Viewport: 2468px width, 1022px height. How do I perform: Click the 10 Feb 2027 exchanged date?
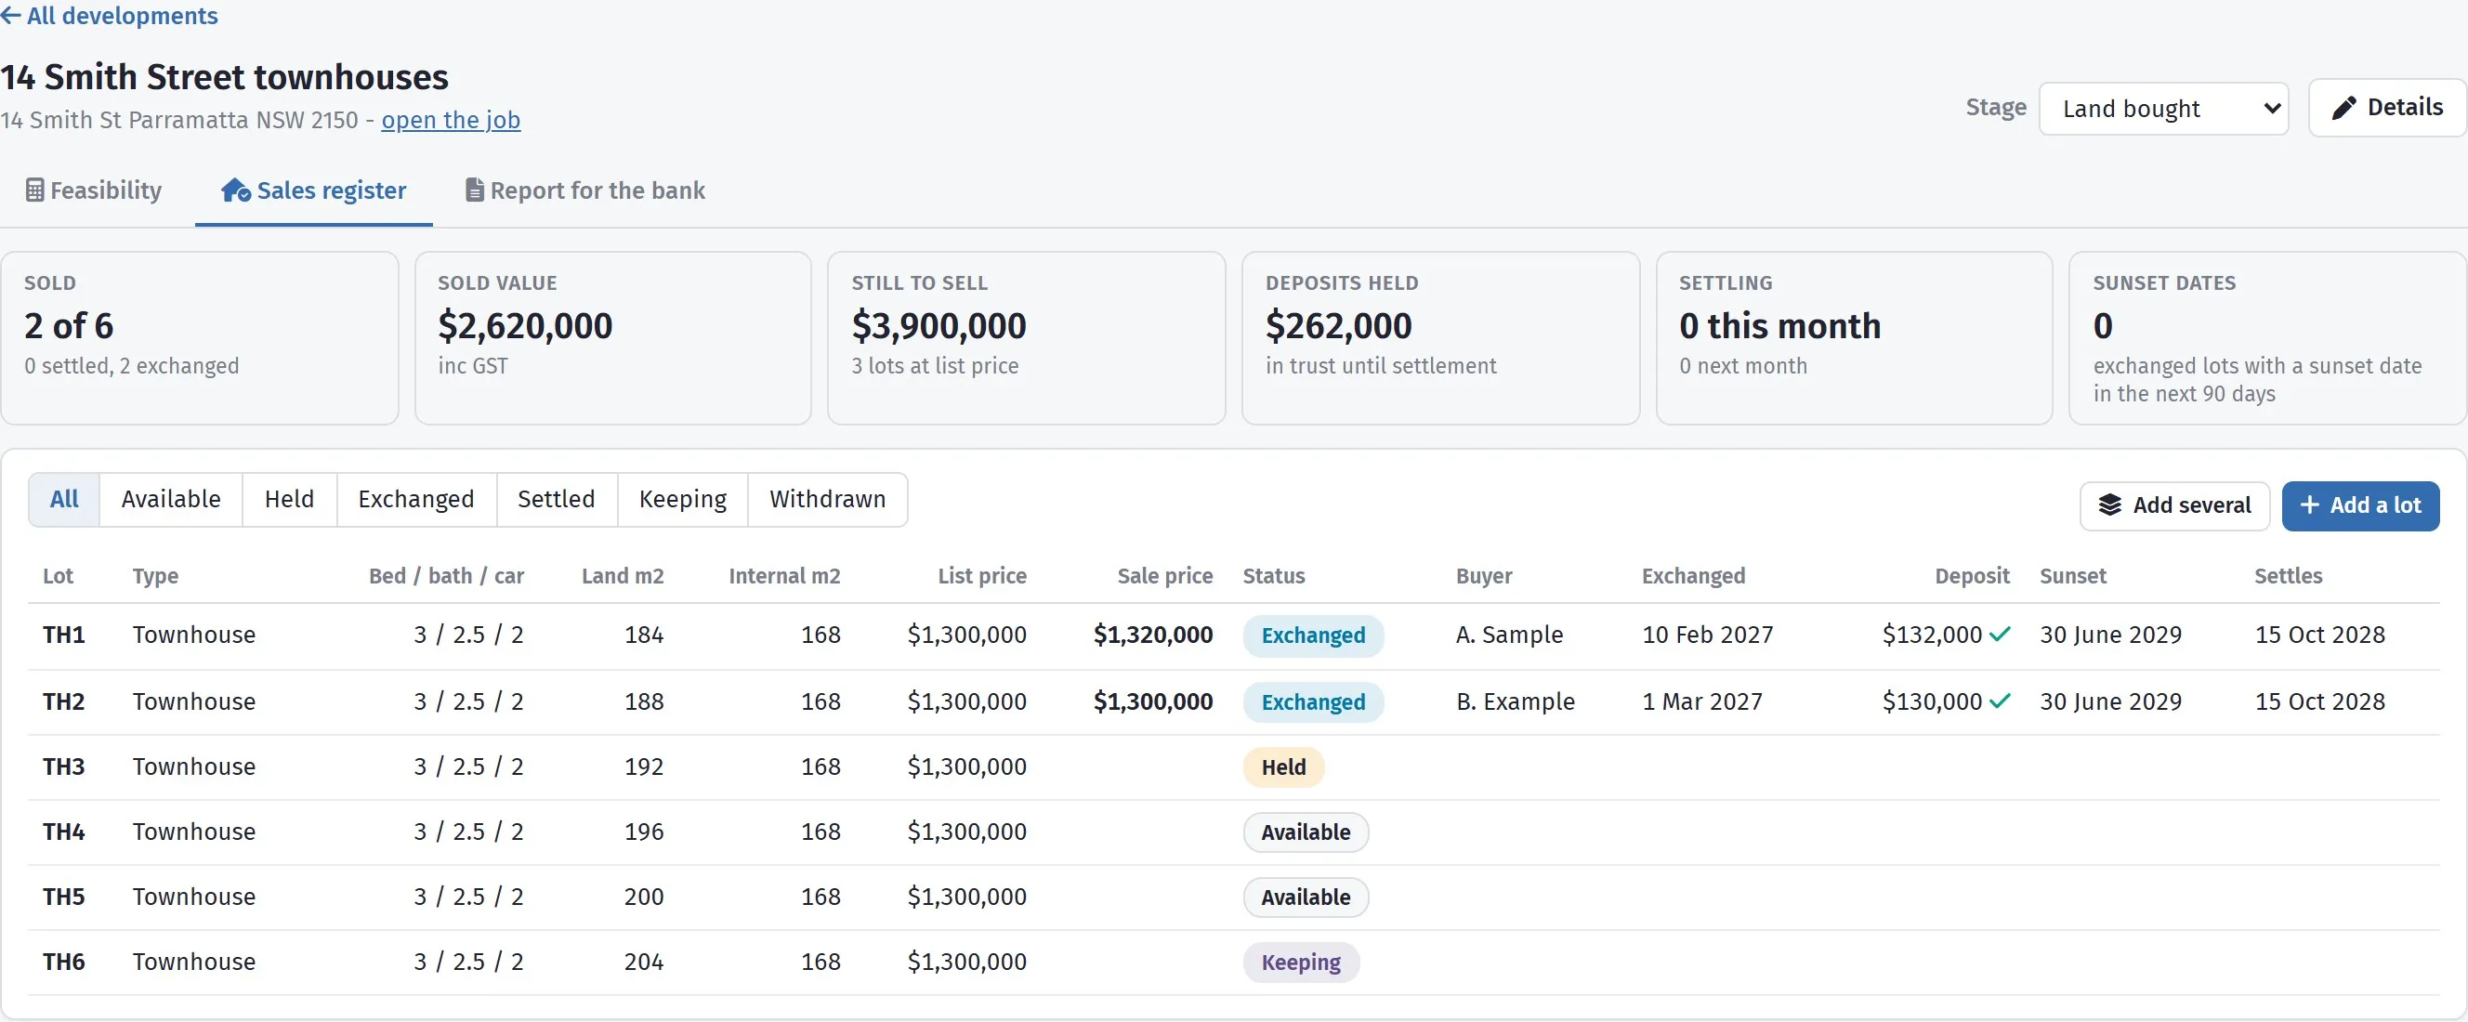pos(1708,634)
